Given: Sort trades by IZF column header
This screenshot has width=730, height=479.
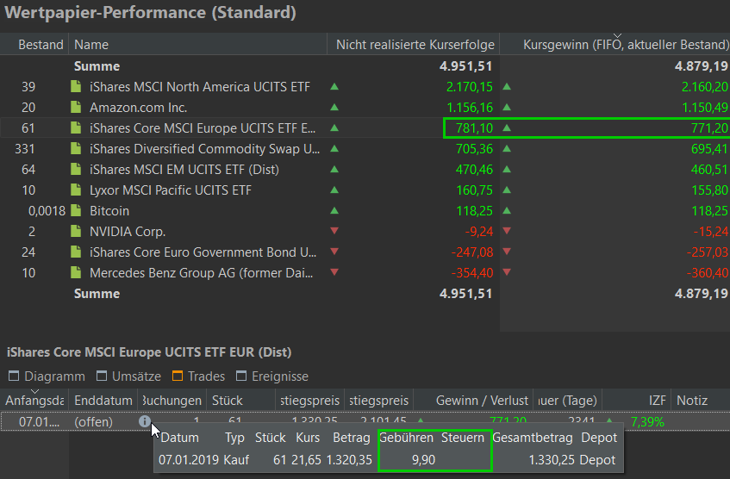Looking at the screenshot, I should (x=636, y=401).
